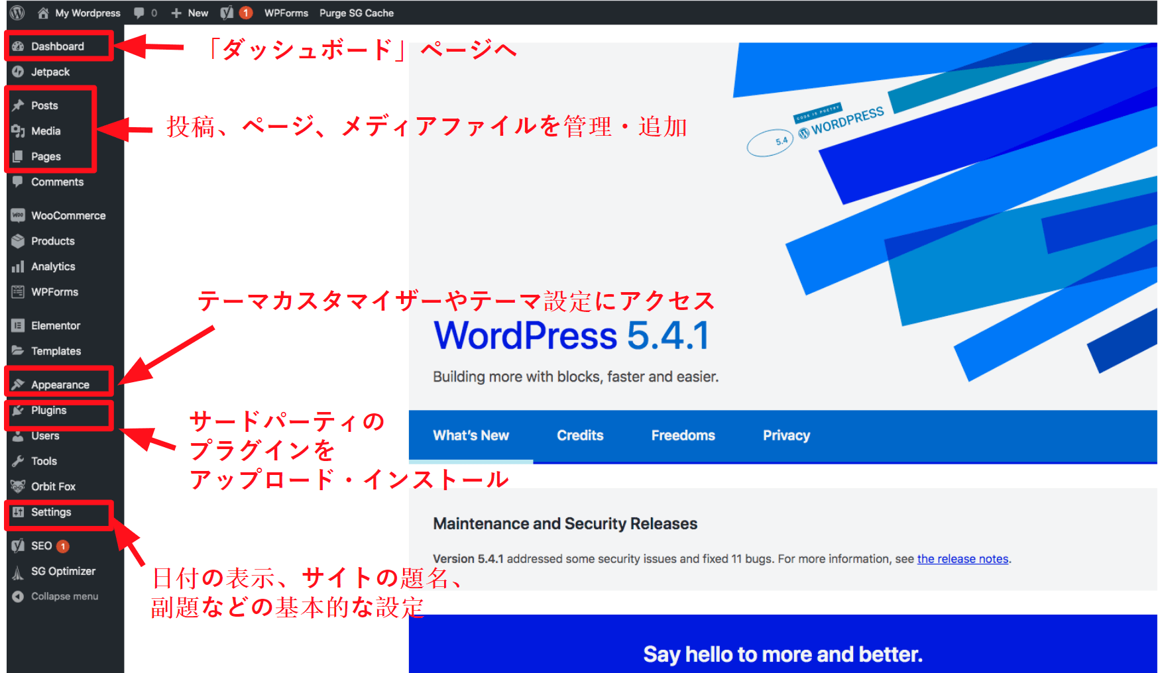Click the Products box icon
Screen dimensions: 1158x673
pos(18,241)
